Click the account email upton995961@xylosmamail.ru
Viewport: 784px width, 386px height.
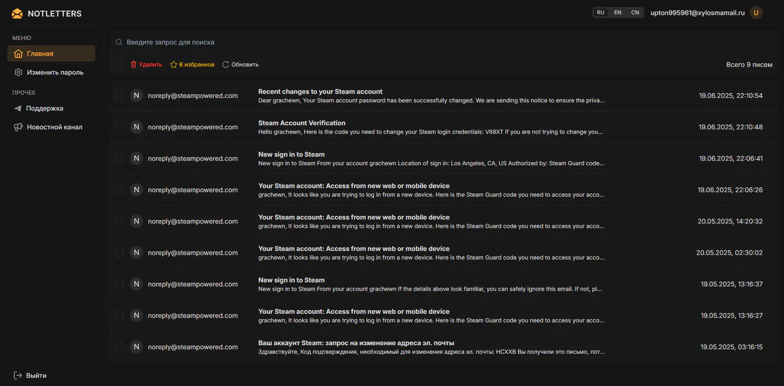697,13
